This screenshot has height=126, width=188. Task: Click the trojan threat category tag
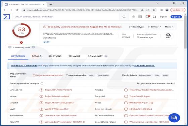(x=91, y=75)
